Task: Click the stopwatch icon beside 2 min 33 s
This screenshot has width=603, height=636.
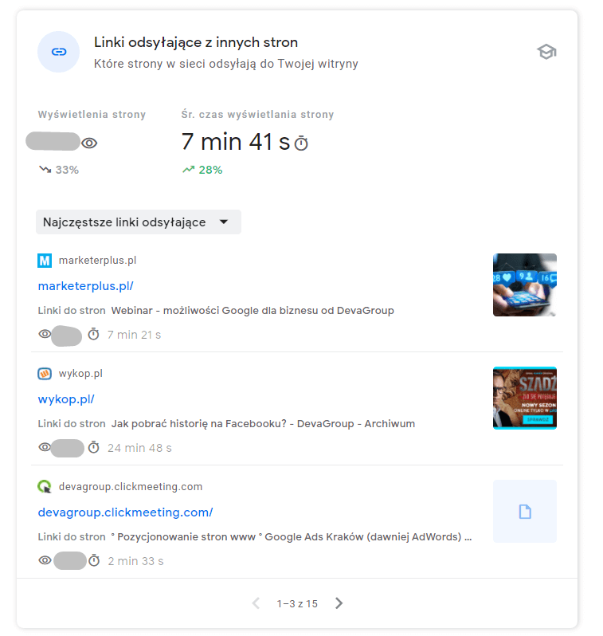Action: pyautogui.click(x=94, y=560)
